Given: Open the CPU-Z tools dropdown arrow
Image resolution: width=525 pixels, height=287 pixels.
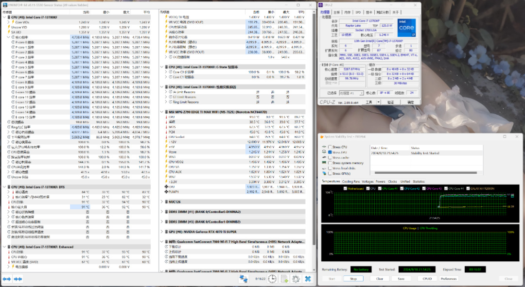Looking at the screenshot, I should point(377,102).
